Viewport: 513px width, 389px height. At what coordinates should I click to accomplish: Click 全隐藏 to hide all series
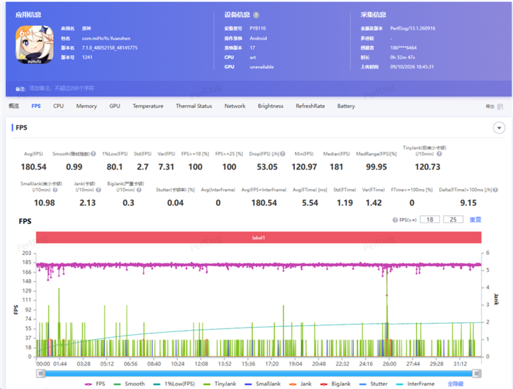[x=456, y=384]
